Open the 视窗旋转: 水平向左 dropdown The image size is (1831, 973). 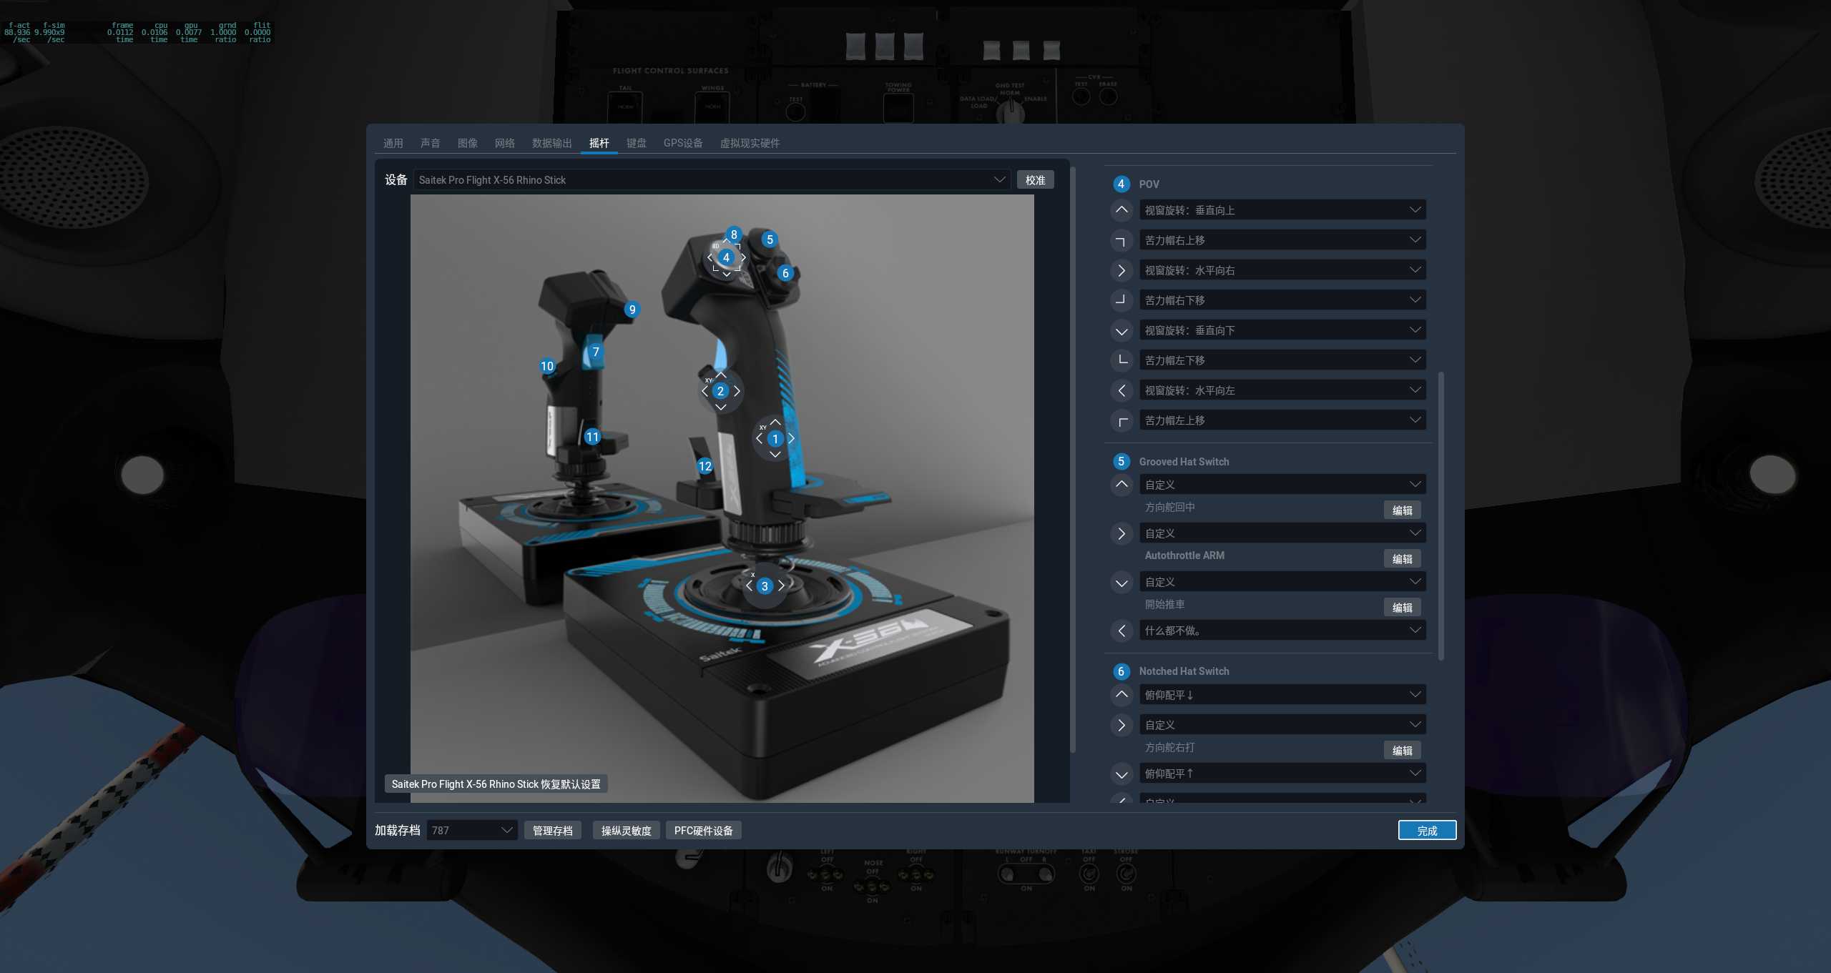[x=1282, y=390]
